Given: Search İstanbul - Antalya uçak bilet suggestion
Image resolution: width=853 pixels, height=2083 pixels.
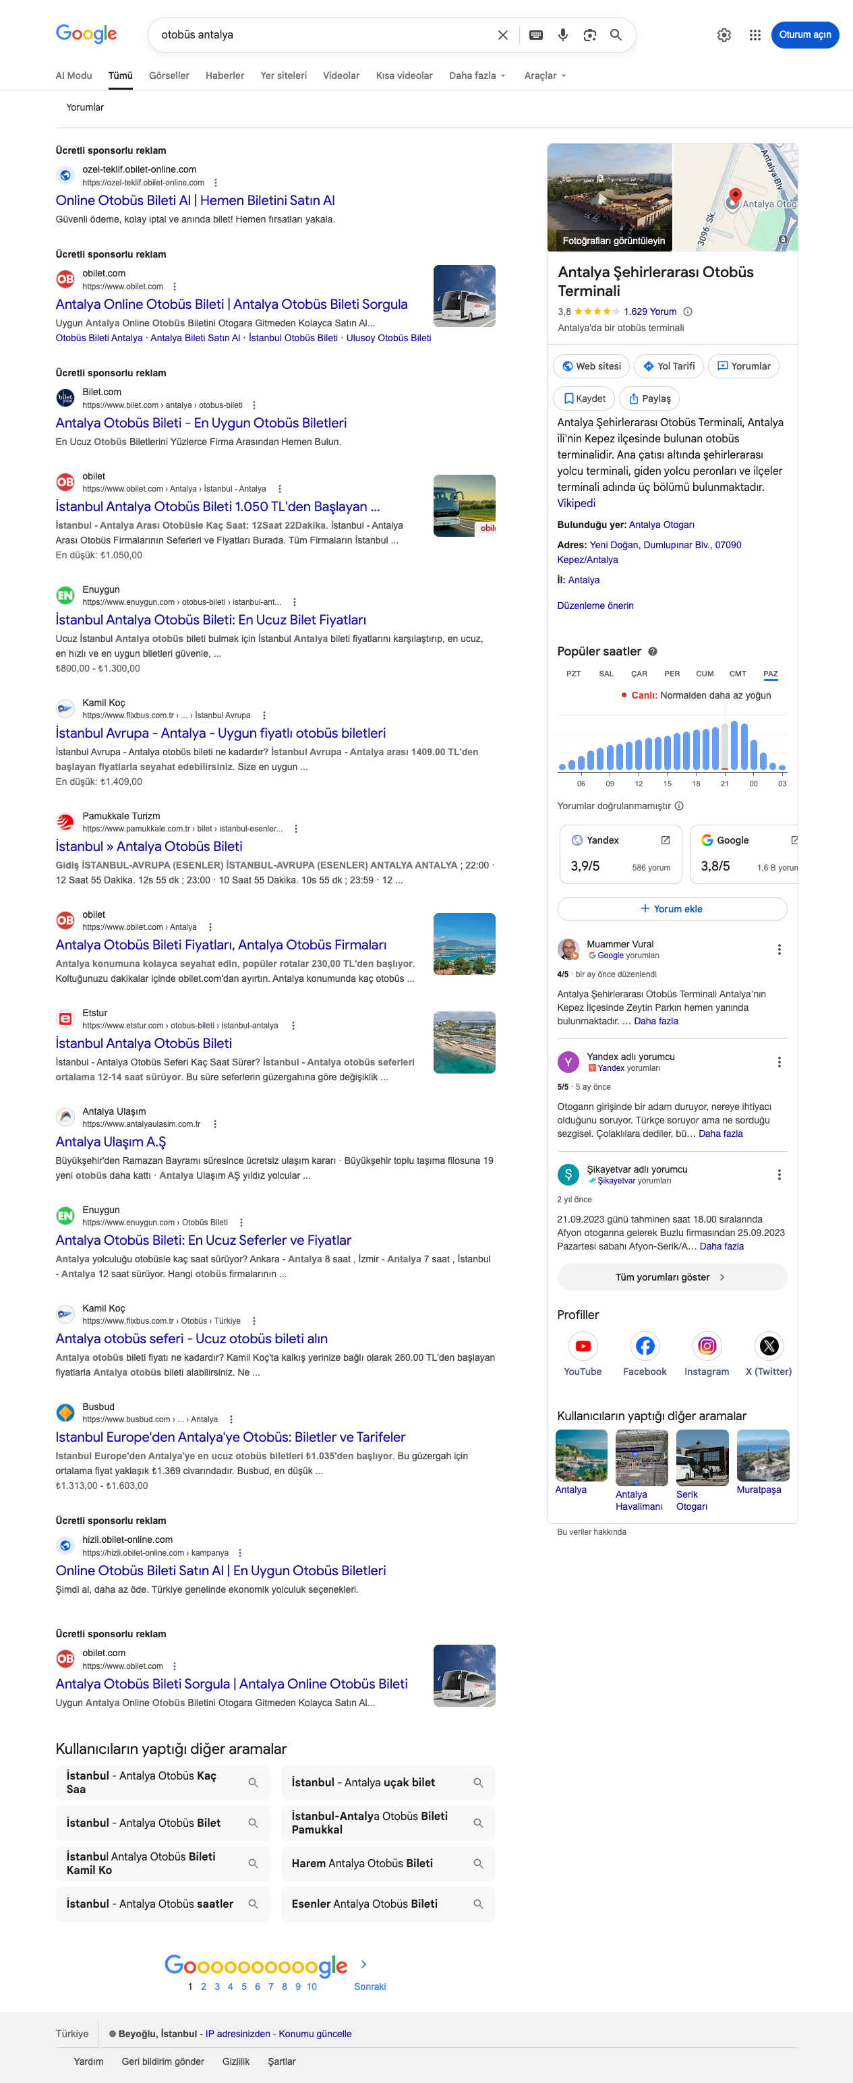Looking at the screenshot, I should click(x=388, y=1782).
